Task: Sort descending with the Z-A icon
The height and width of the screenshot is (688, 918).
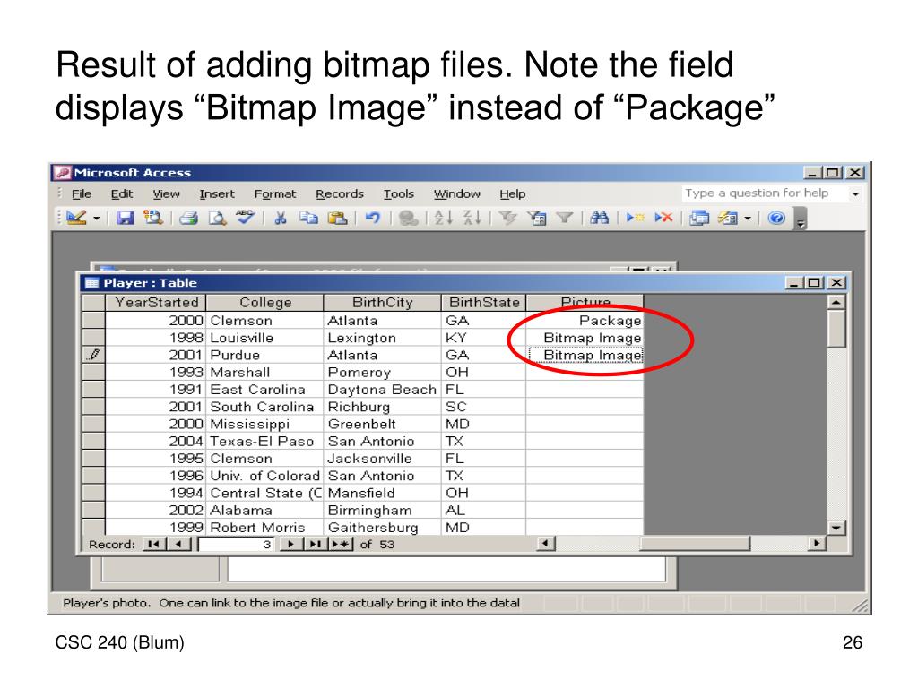Action: tap(472, 219)
